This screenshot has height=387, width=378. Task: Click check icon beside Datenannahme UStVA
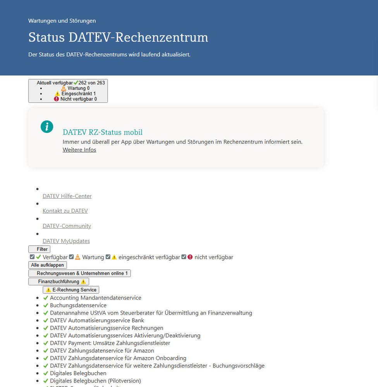click(46, 313)
